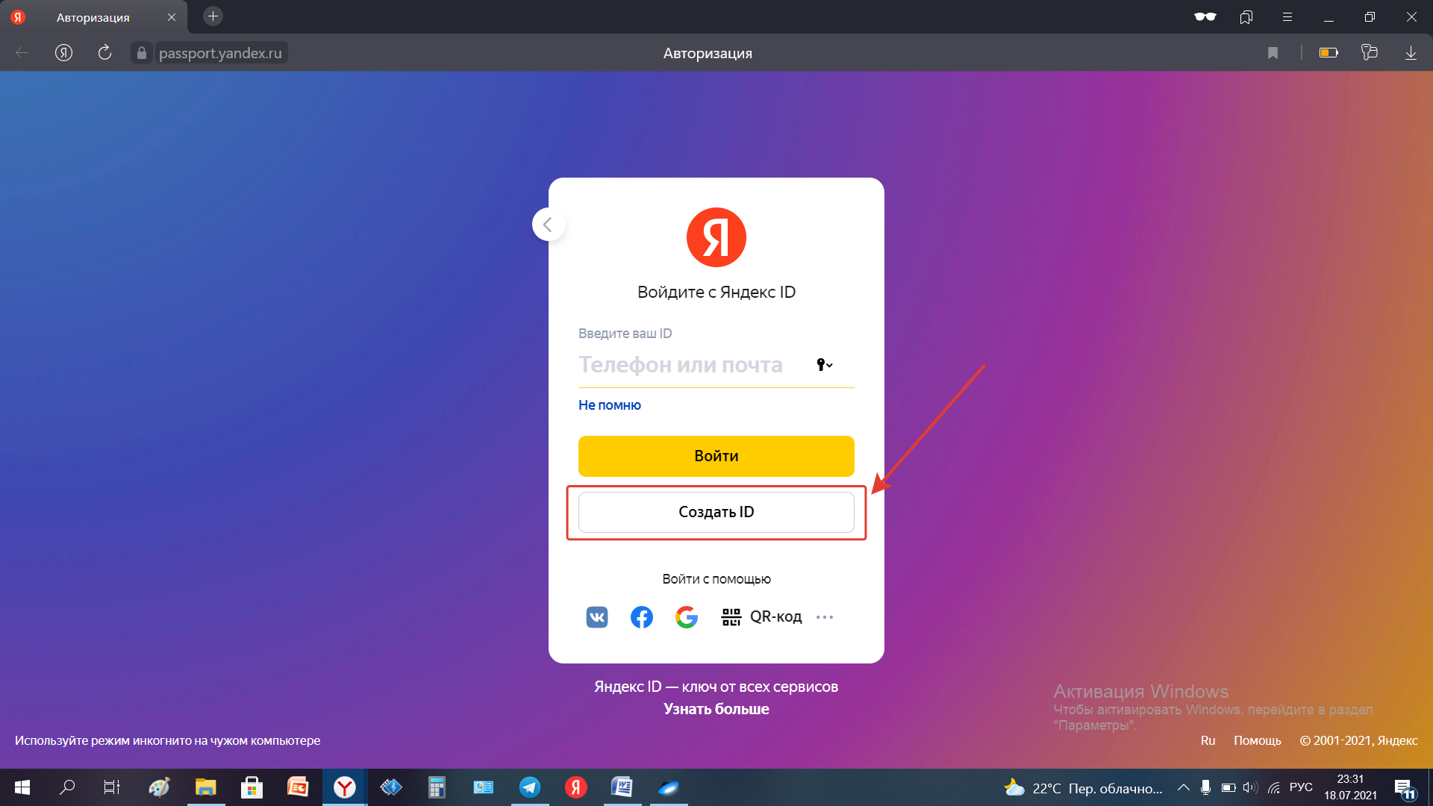The image size is (1433, 806).
Task: Click the Не помню link
Action: pos(609,405)
